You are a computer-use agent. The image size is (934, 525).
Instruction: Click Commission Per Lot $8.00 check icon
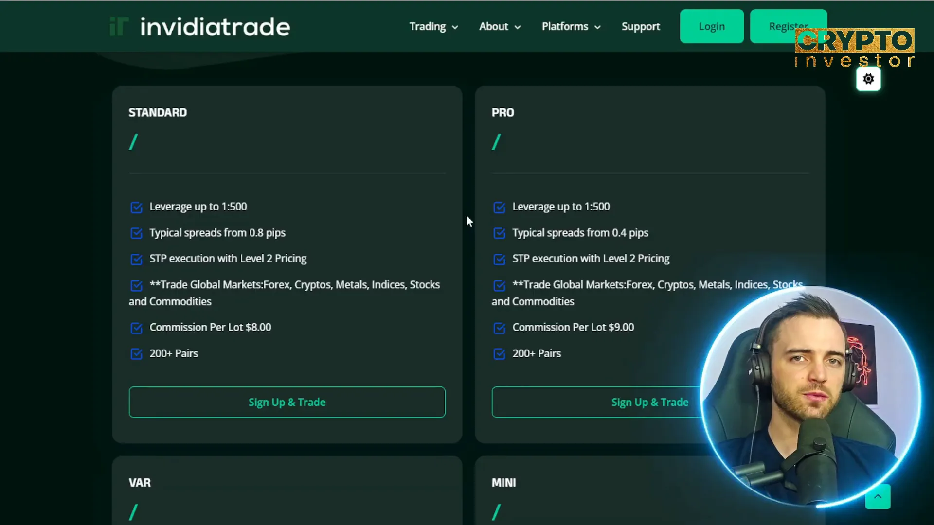pos(136,328)
